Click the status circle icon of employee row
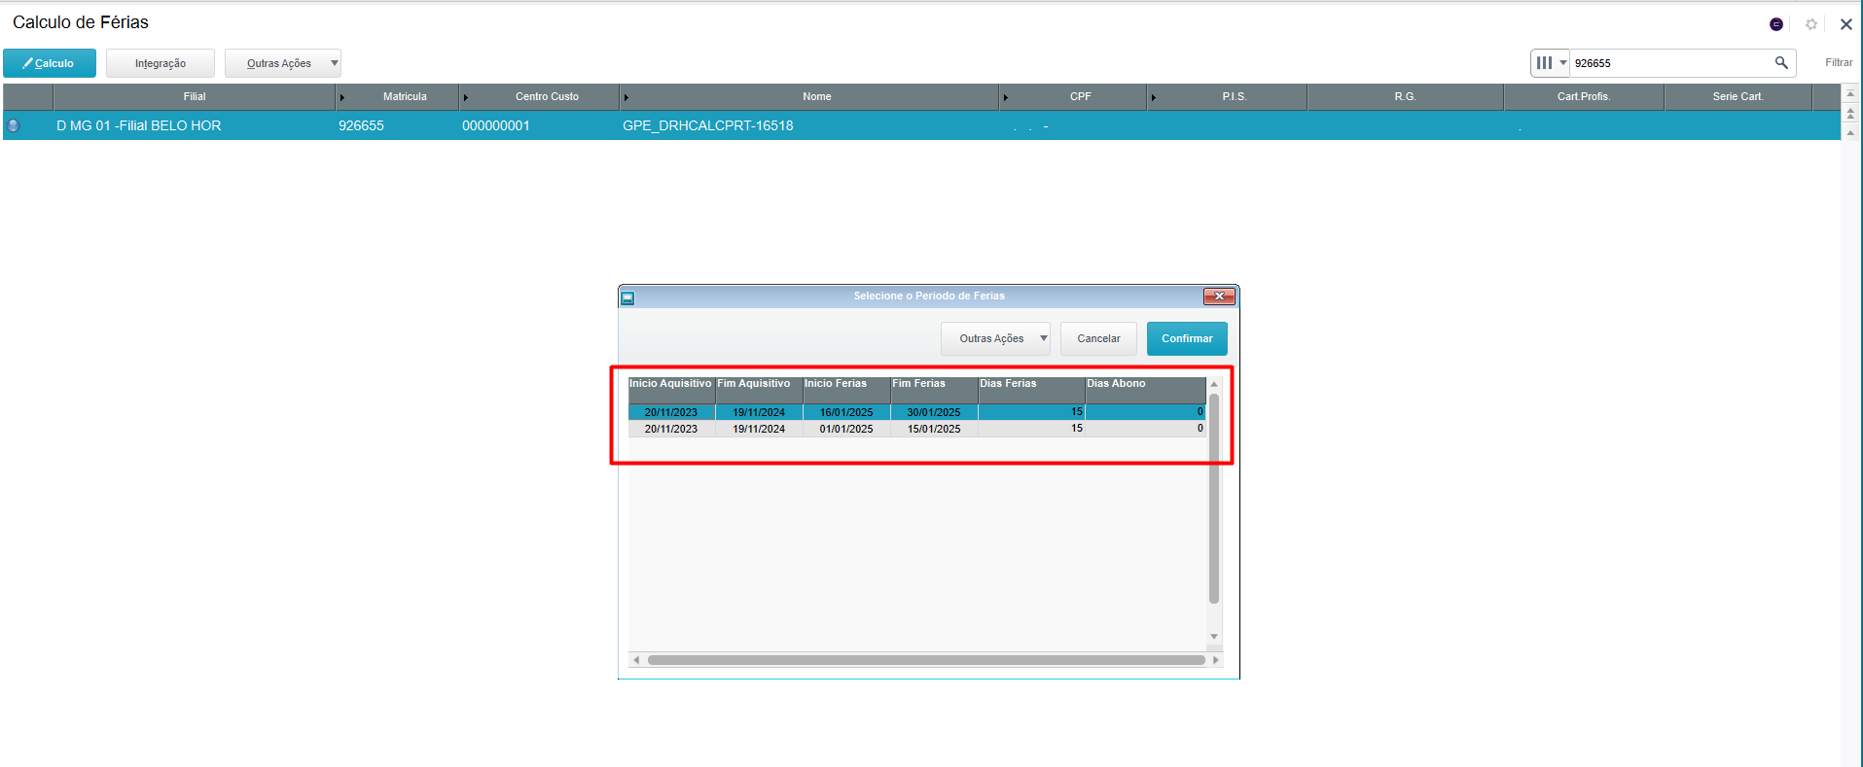The height and width of the screenshot is (767, 1863). click(14, 125)
